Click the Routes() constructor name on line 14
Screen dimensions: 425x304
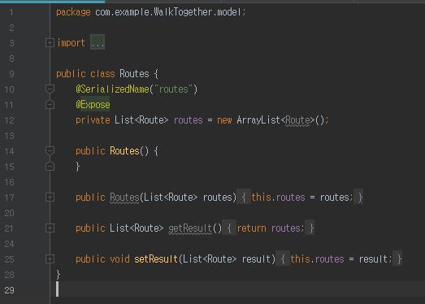[x=124, y=150]
